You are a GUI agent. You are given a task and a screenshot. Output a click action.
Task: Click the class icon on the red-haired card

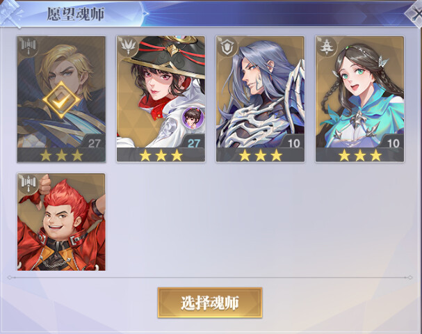[x=29, y=184]
